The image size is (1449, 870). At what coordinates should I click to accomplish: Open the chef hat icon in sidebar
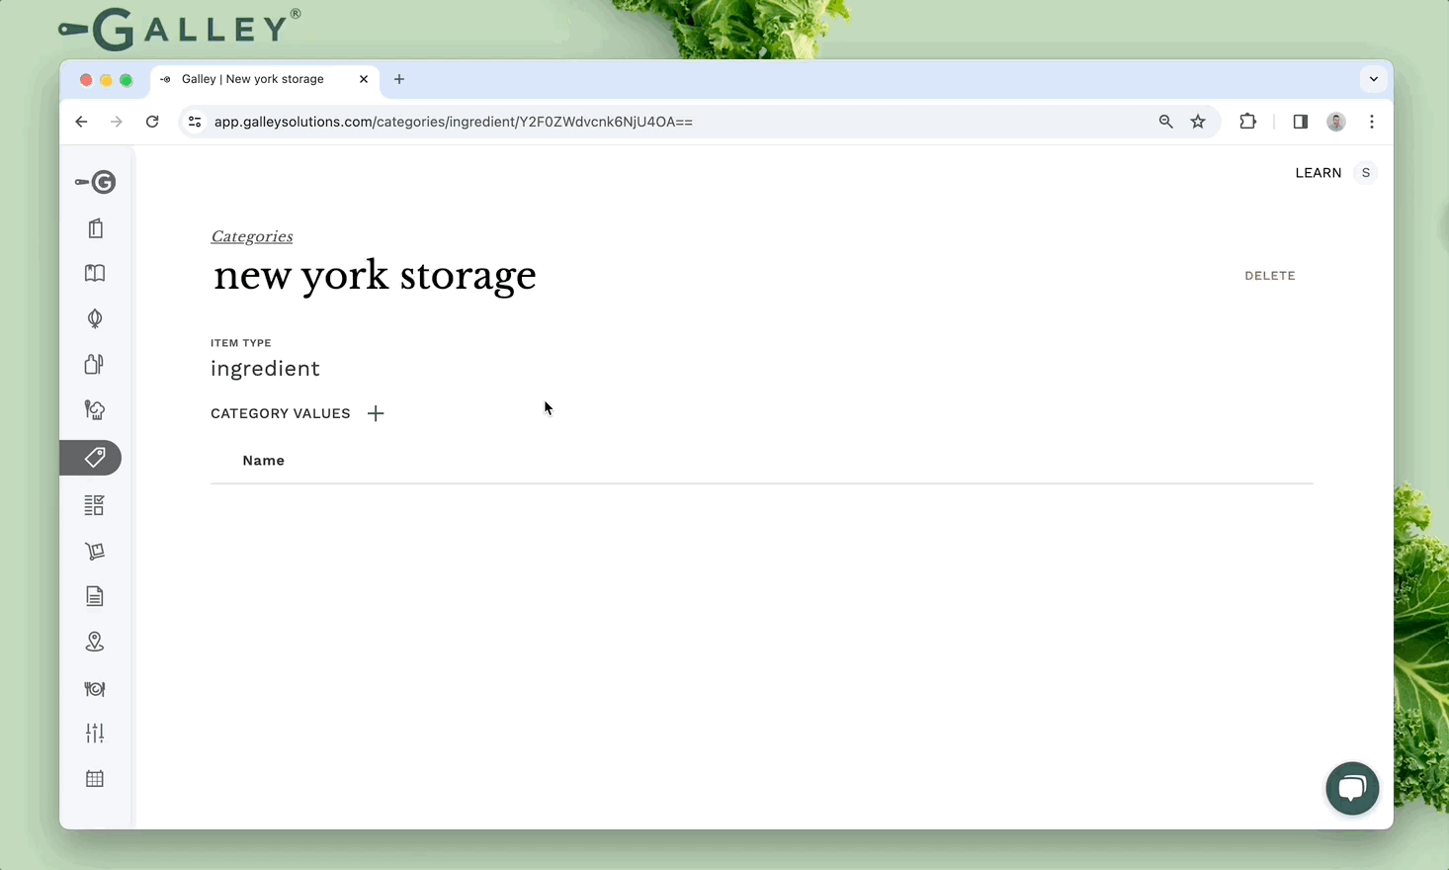pyautogui.click(x=95, y=410)
